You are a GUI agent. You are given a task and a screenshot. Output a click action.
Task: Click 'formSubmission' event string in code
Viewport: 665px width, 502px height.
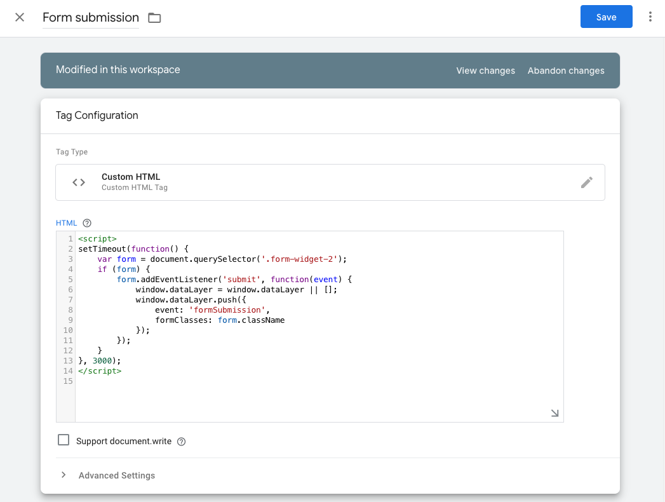(227, 310)
